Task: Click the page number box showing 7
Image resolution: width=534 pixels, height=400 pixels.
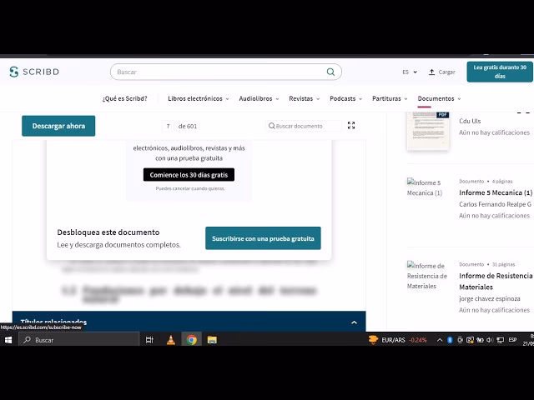Action: click(168, 126)
